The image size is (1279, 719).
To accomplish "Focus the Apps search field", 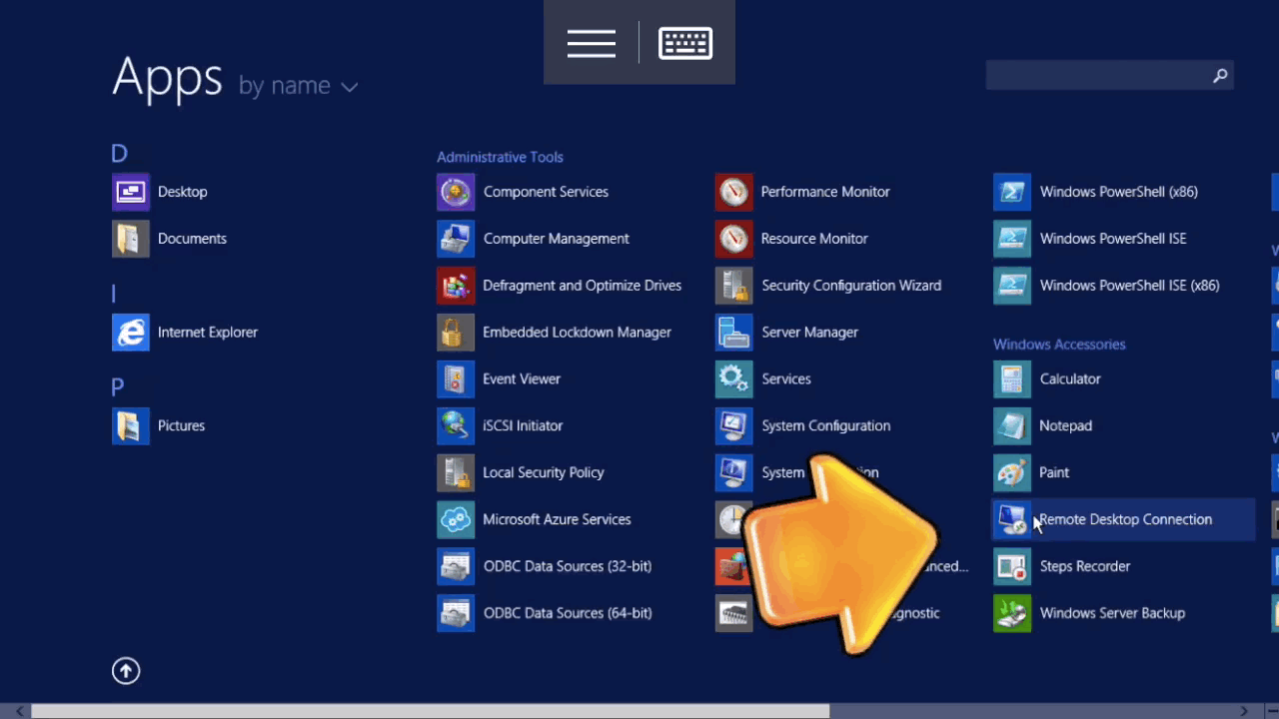I will [1109, 76].
